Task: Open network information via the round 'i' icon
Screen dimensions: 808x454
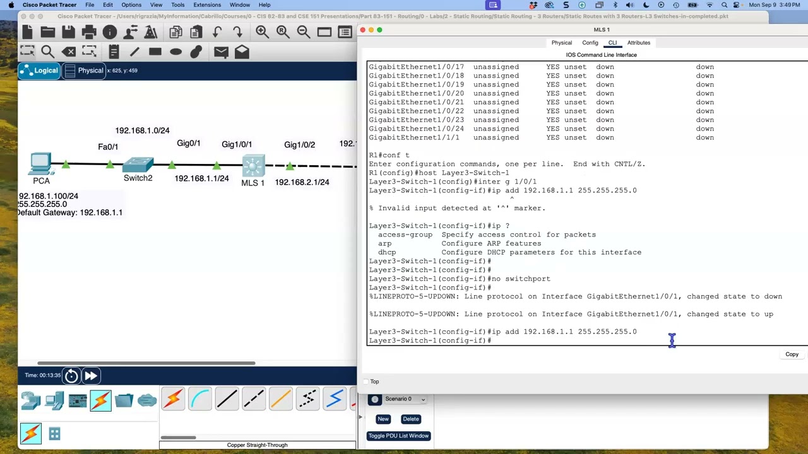Action: pos(110,32)
